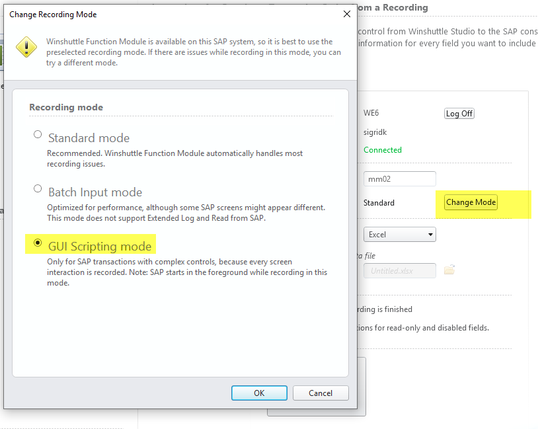Open the browse folder icon for data file
Screen dimensions: 538x429
tap(449, 270)
